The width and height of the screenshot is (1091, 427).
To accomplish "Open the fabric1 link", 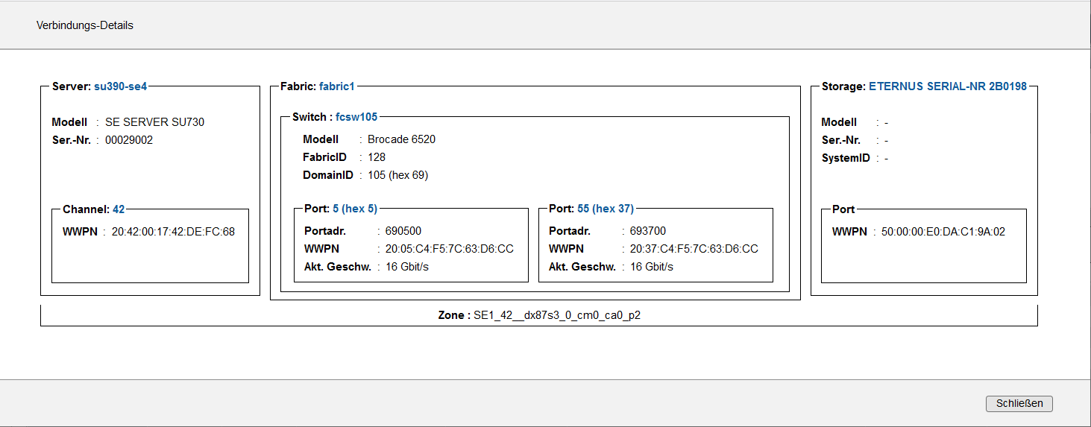I will (x=336, y=86).
